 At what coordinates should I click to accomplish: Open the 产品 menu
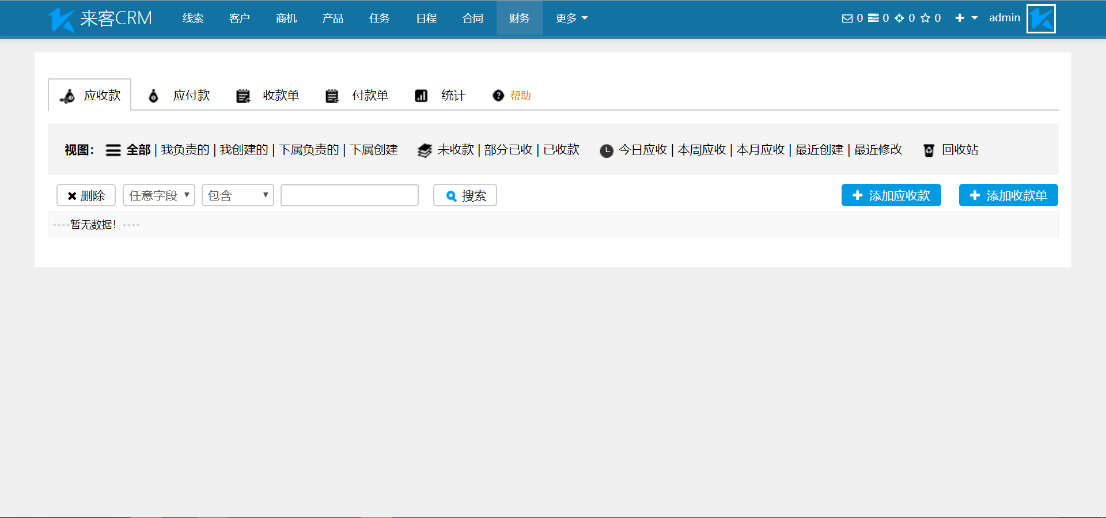tap(333, 18)
